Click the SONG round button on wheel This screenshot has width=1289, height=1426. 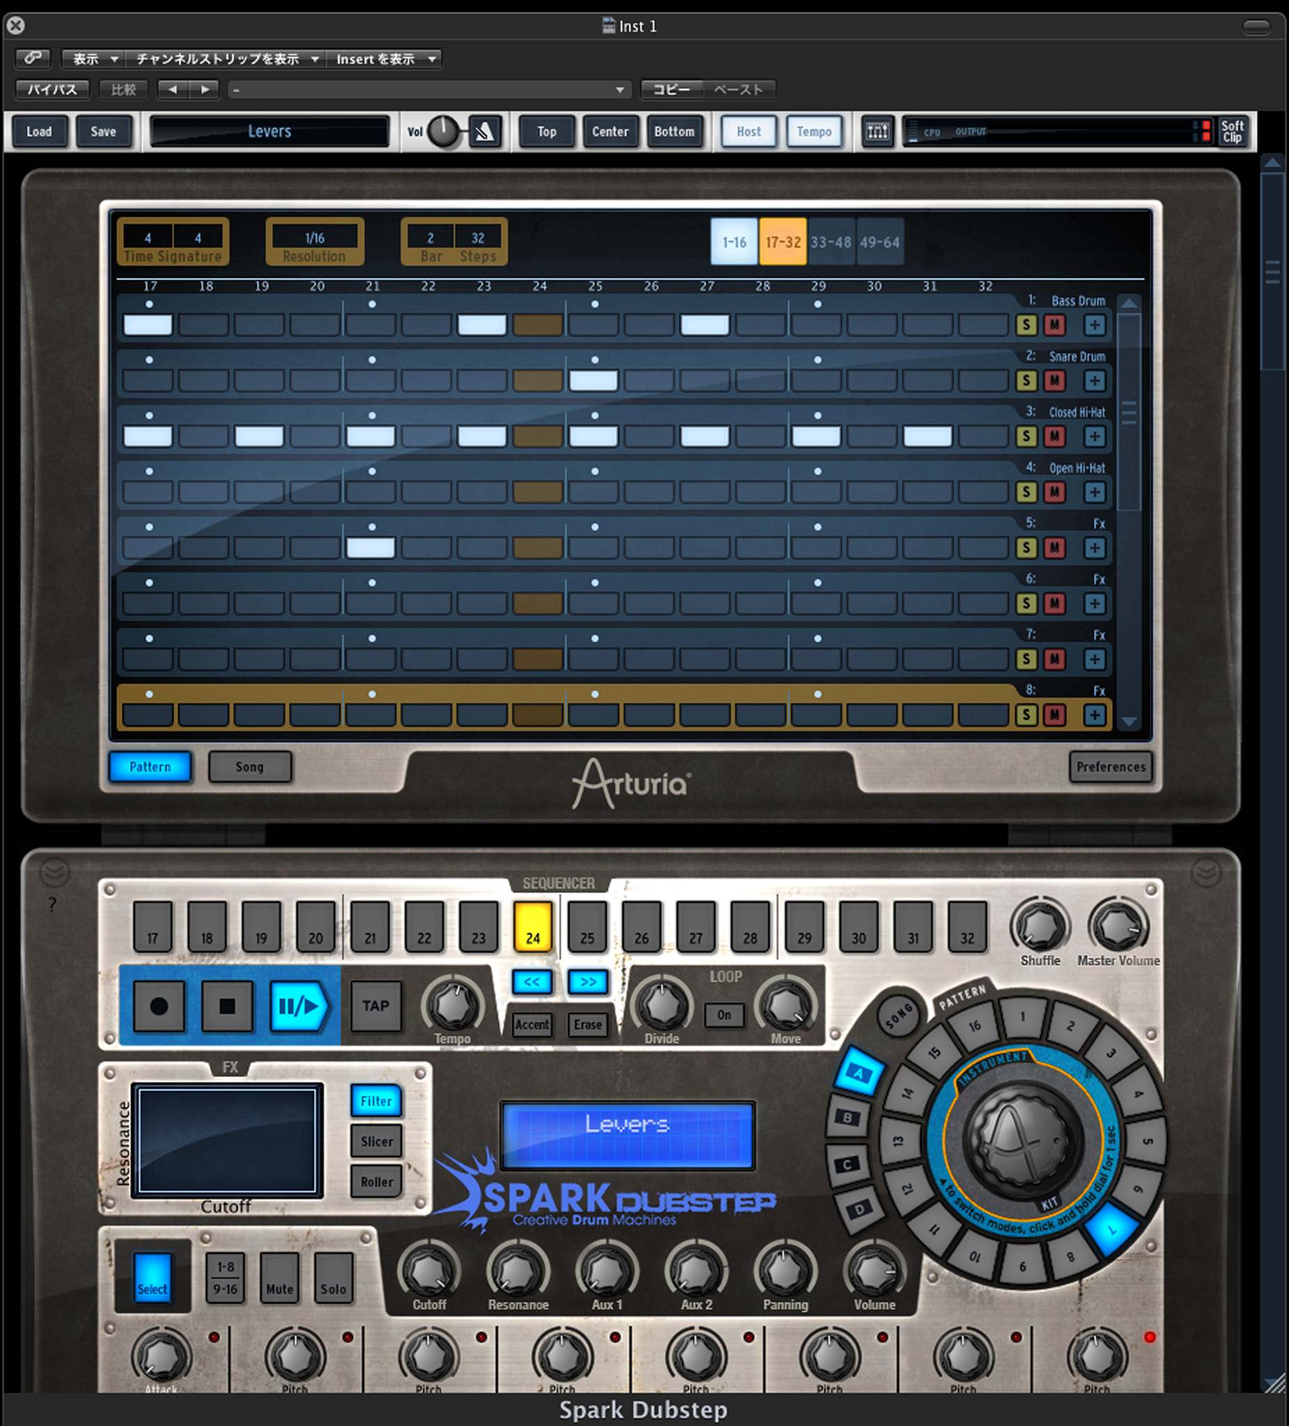(898, 1017)
